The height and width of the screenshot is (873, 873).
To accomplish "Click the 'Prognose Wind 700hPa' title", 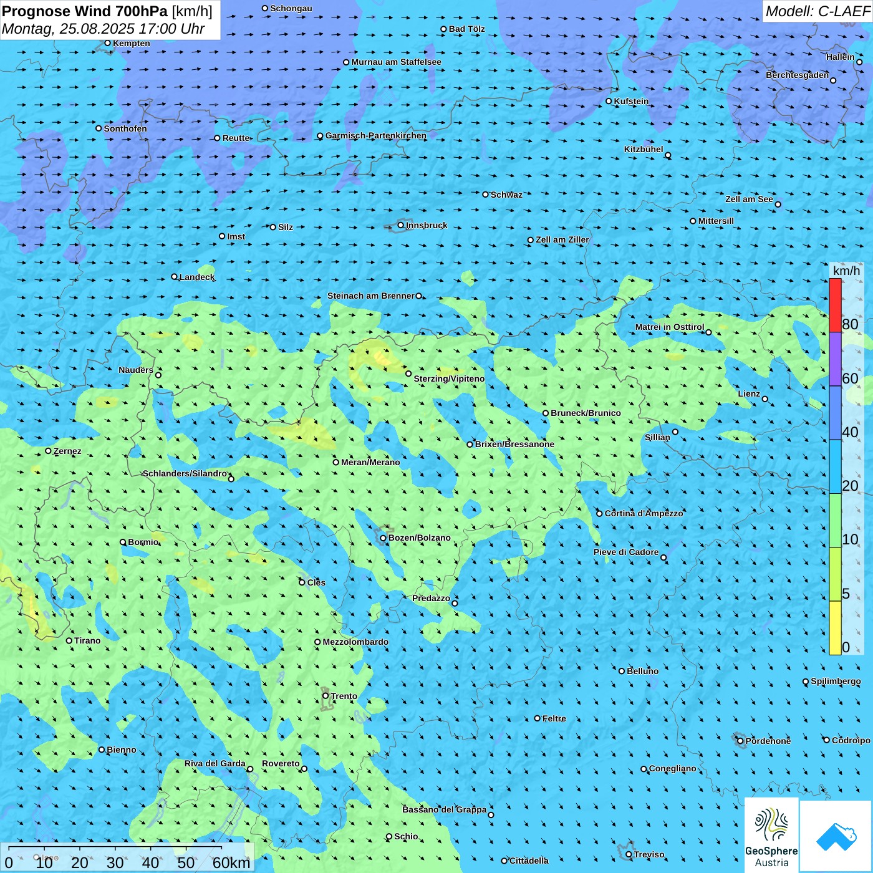I will pyautogui.click(x=85, y=11).
